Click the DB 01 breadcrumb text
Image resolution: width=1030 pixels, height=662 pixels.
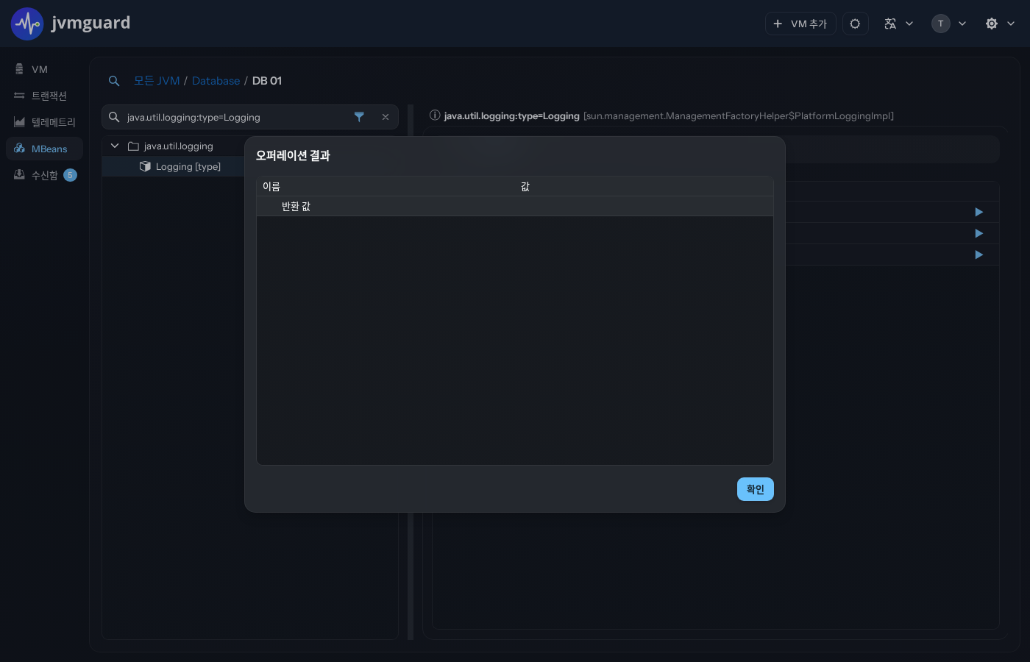tap(267, 81)
